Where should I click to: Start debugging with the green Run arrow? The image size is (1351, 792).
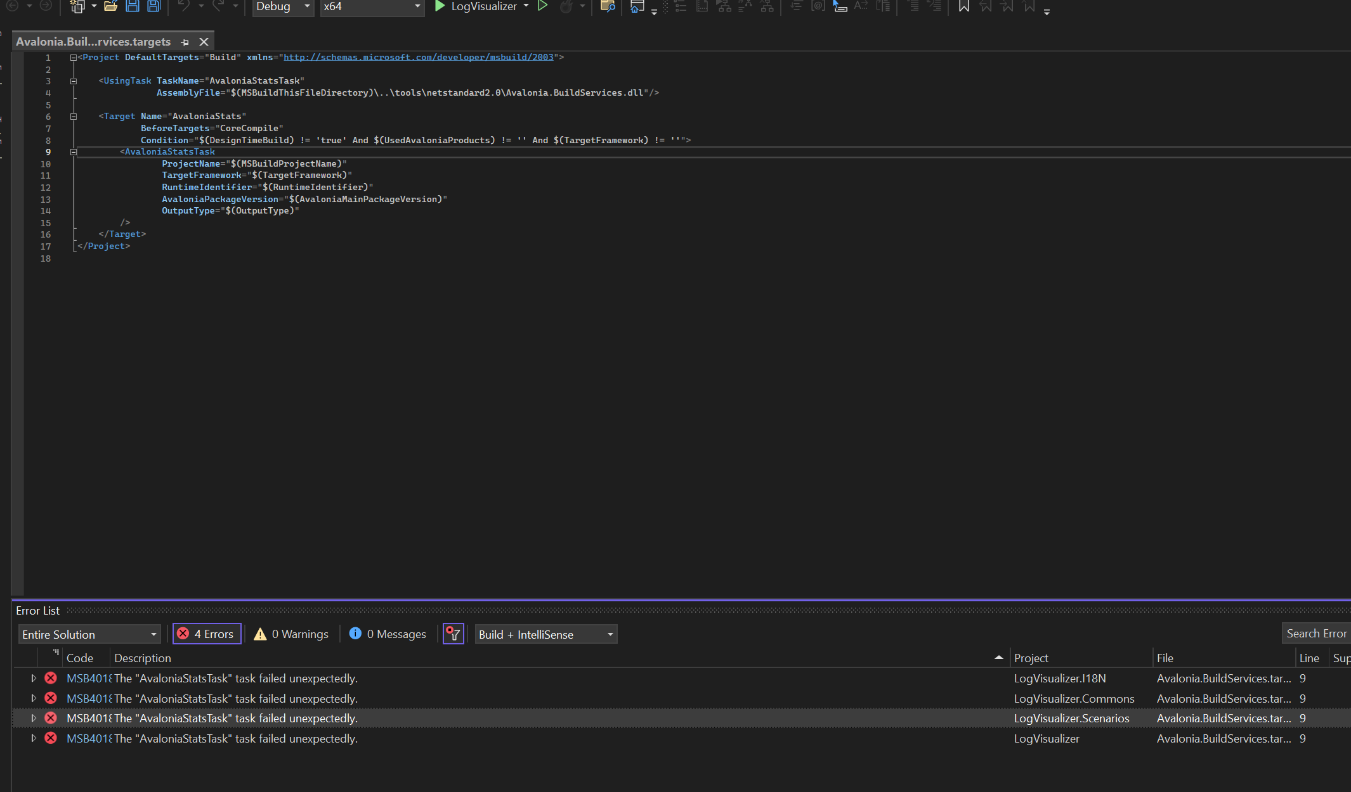point(440,6)
